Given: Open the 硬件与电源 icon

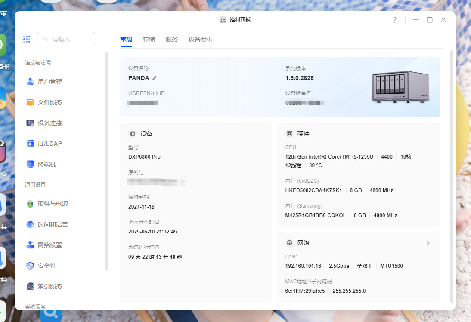Looking at the screenshot, I should (x=30, y=204).
